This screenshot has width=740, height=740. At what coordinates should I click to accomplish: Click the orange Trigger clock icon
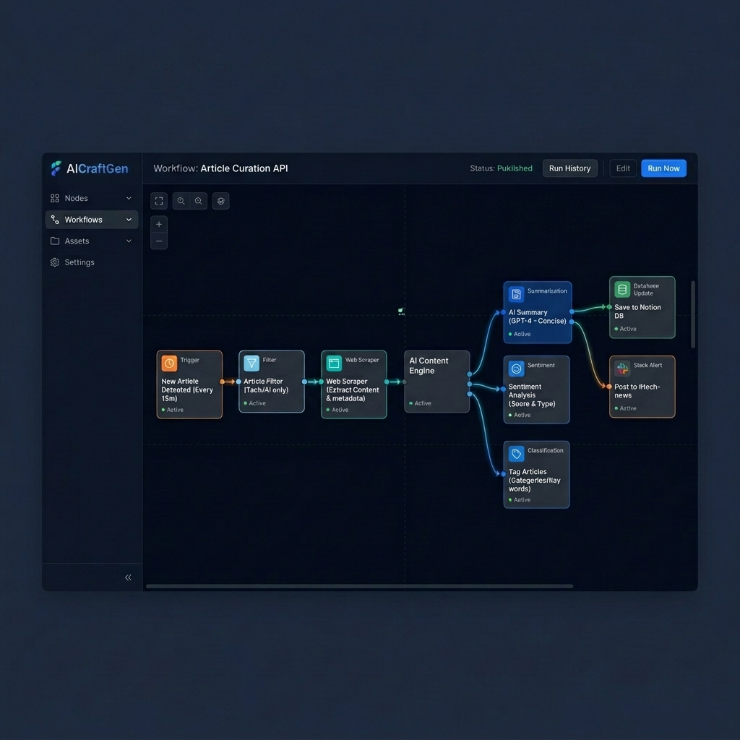(x=169, y=363)
